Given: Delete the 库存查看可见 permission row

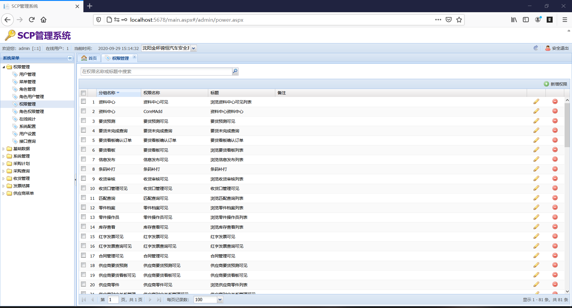Looking at the screenshot, I should [555, 227].
